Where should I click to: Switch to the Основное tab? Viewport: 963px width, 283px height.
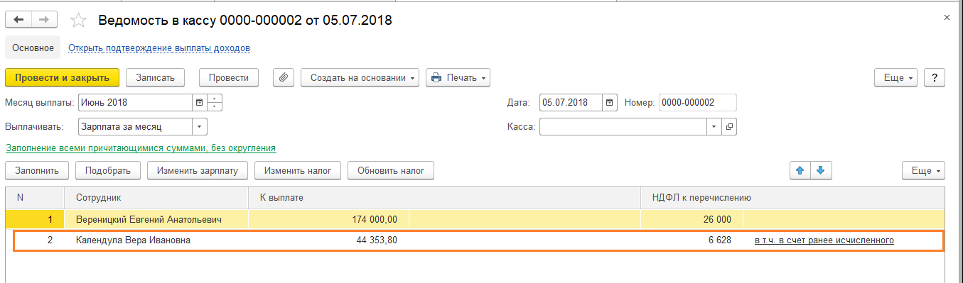(33, 48)
